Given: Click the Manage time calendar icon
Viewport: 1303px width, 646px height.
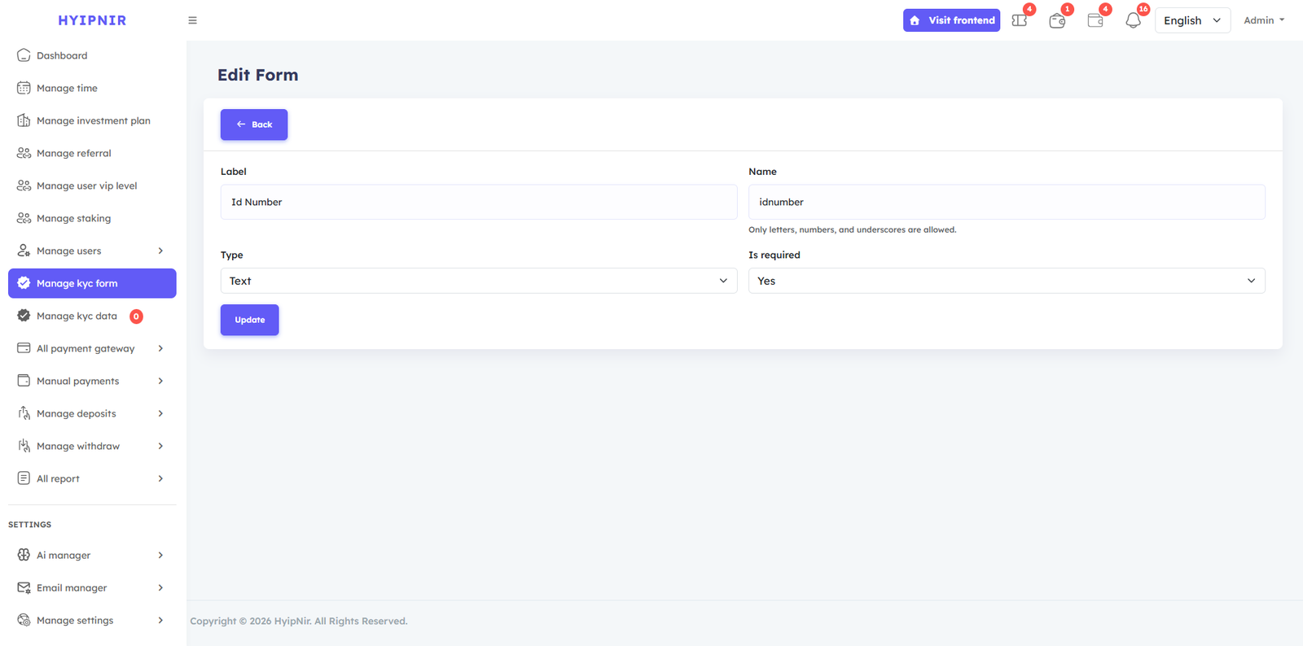Looking at the screenshot, I should coord(24,88).
